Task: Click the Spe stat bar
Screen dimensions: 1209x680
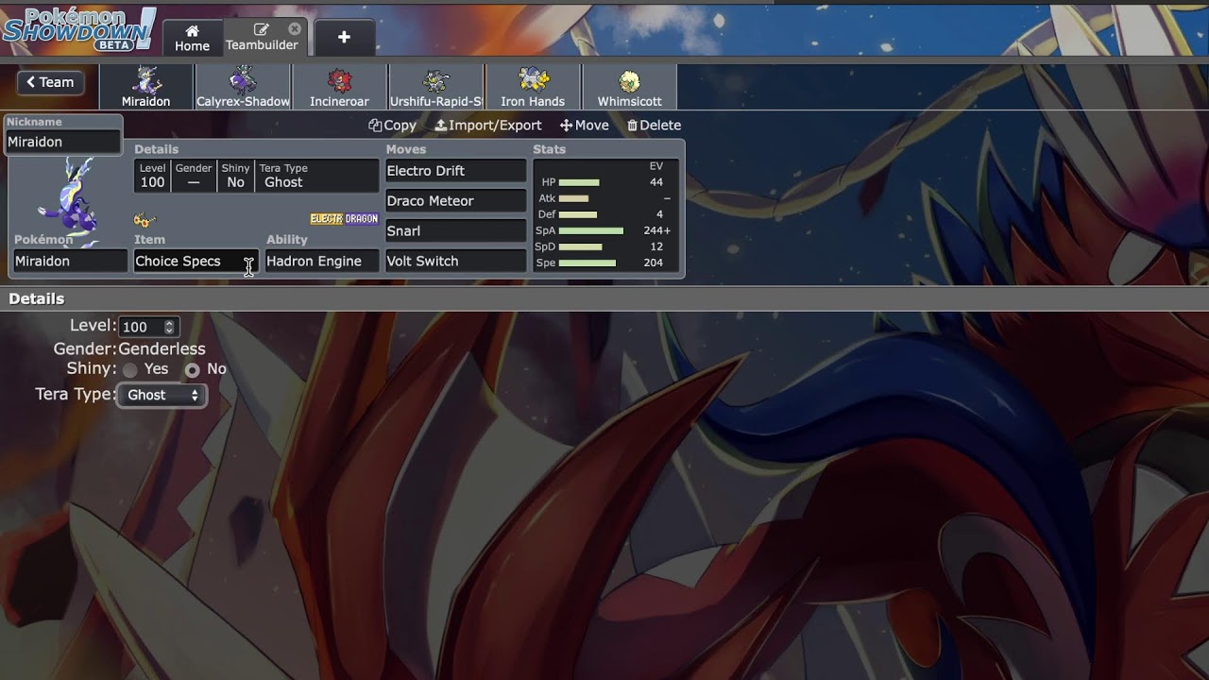Action: click(x=587, y=263)
